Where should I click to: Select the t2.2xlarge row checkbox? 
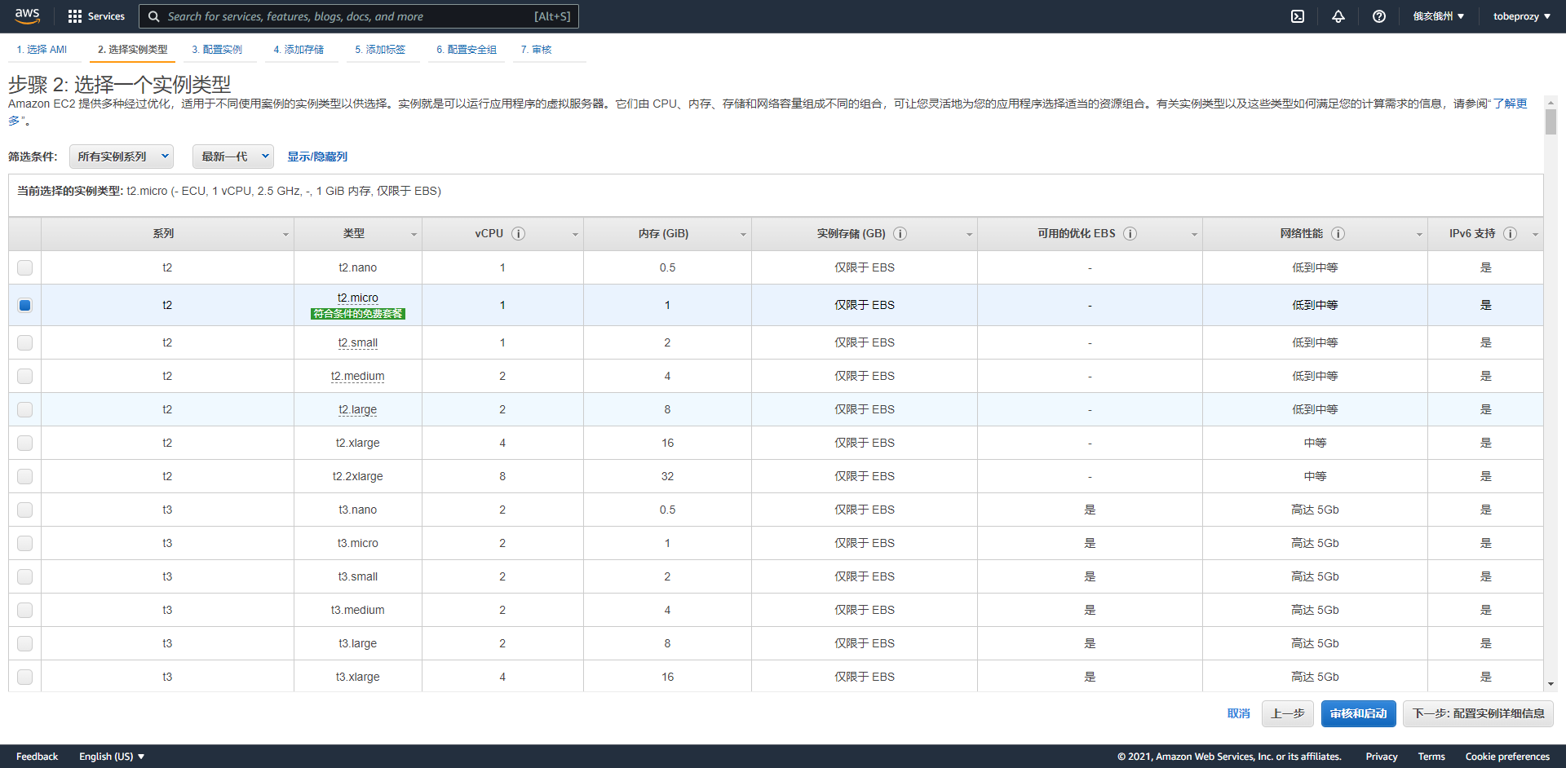25,476
